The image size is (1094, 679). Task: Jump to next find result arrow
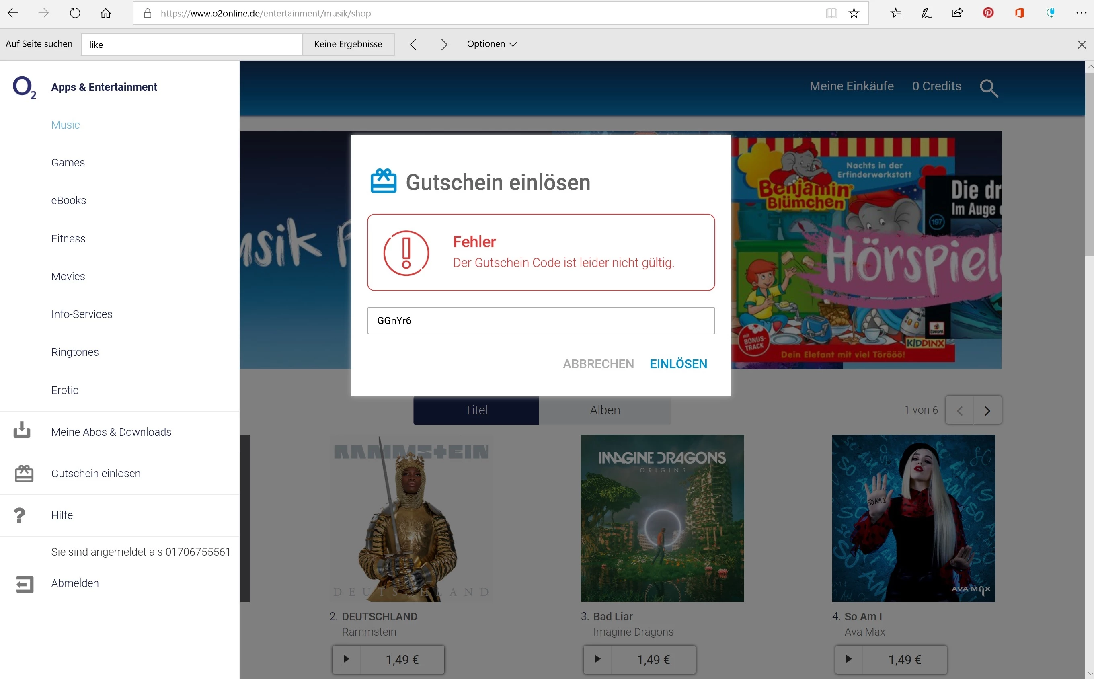coord(444,44)
